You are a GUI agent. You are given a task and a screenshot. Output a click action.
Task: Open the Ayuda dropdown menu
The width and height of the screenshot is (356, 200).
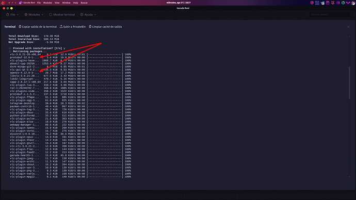(88, 14)
